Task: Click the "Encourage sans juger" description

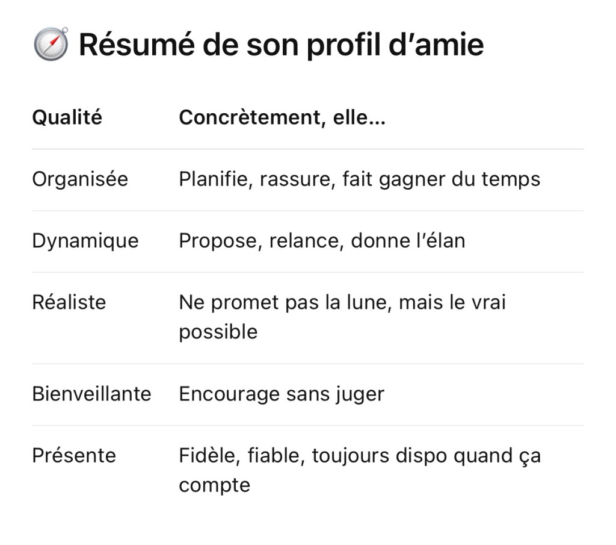Action: pyautogui.click(x=281, y=394)
